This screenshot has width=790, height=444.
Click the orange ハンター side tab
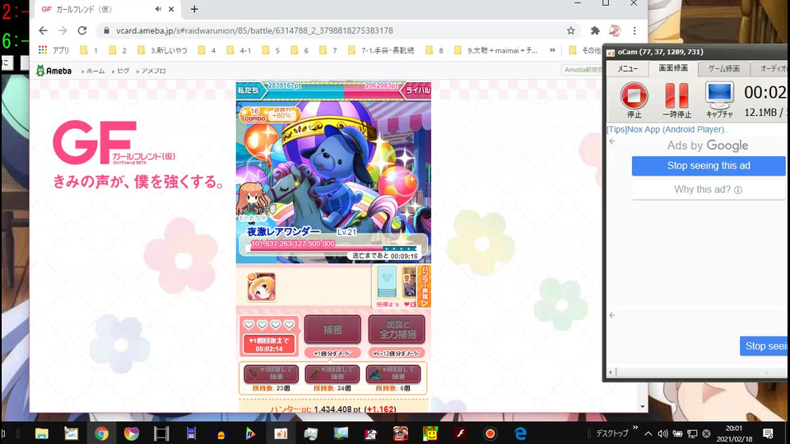click(425, 286)
